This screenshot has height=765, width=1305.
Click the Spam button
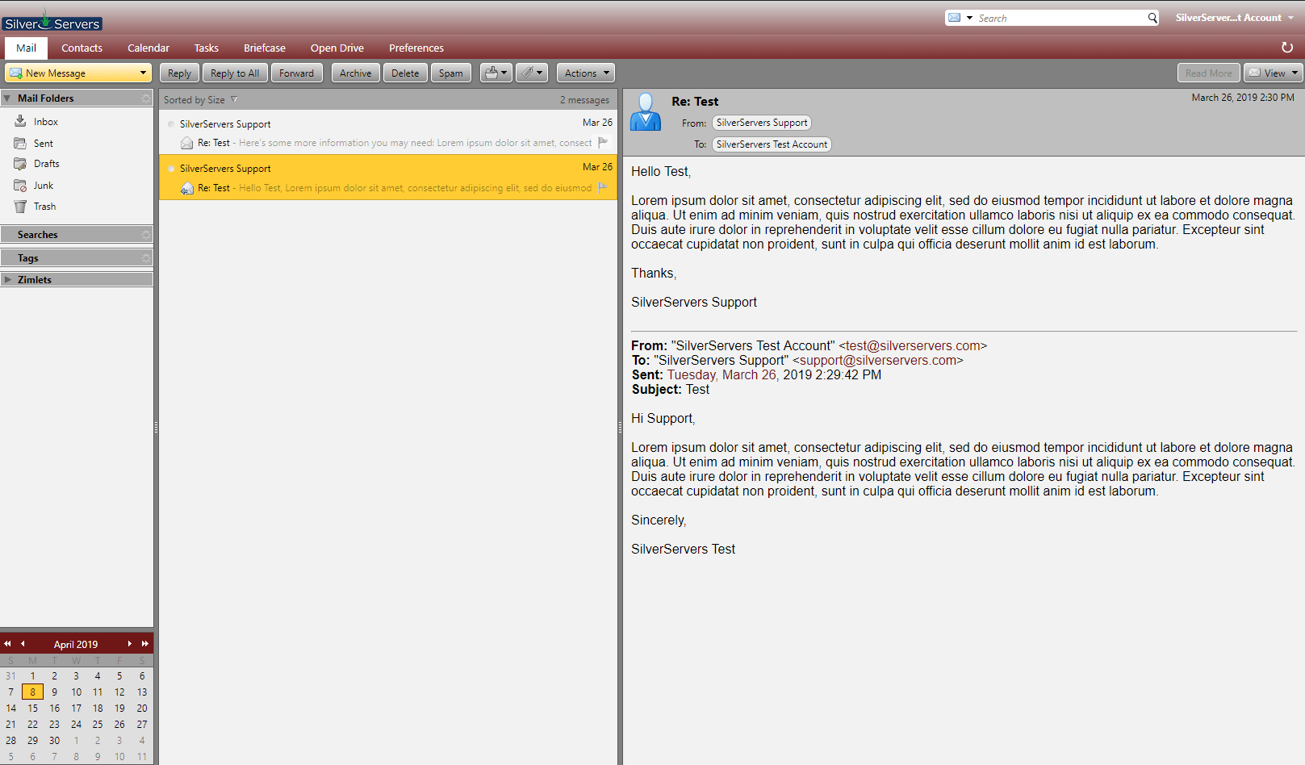[x=450, y=73]
